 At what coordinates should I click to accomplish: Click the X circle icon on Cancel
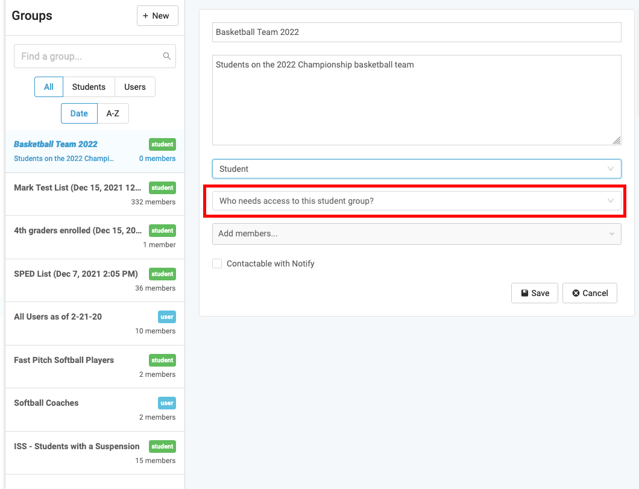click(x=576, y=293)
